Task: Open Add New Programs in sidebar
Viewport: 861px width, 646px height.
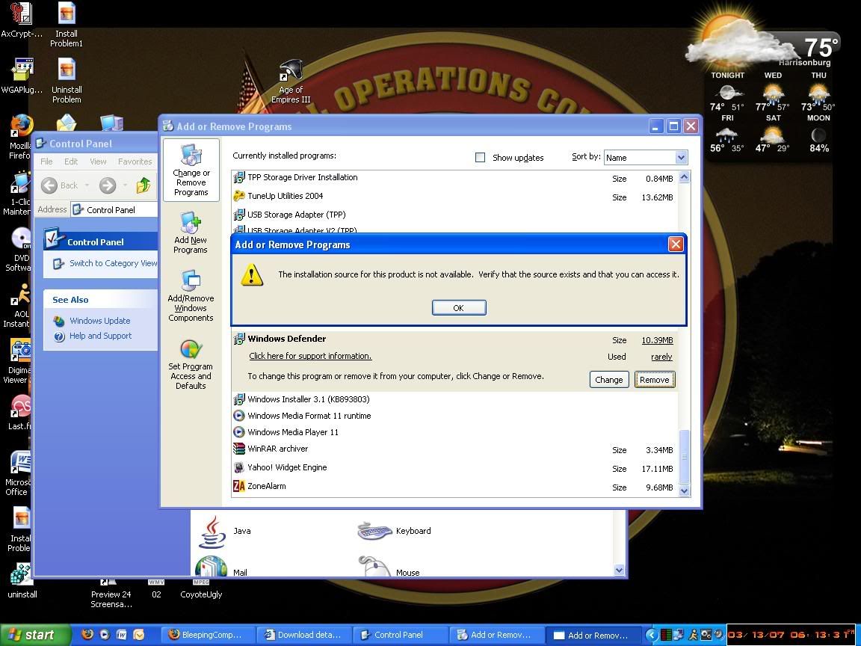Action: [191, 233]
